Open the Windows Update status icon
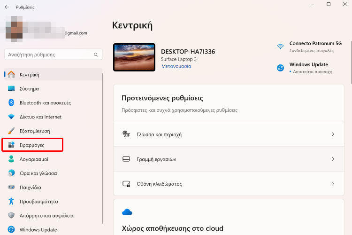 (280, 68)
